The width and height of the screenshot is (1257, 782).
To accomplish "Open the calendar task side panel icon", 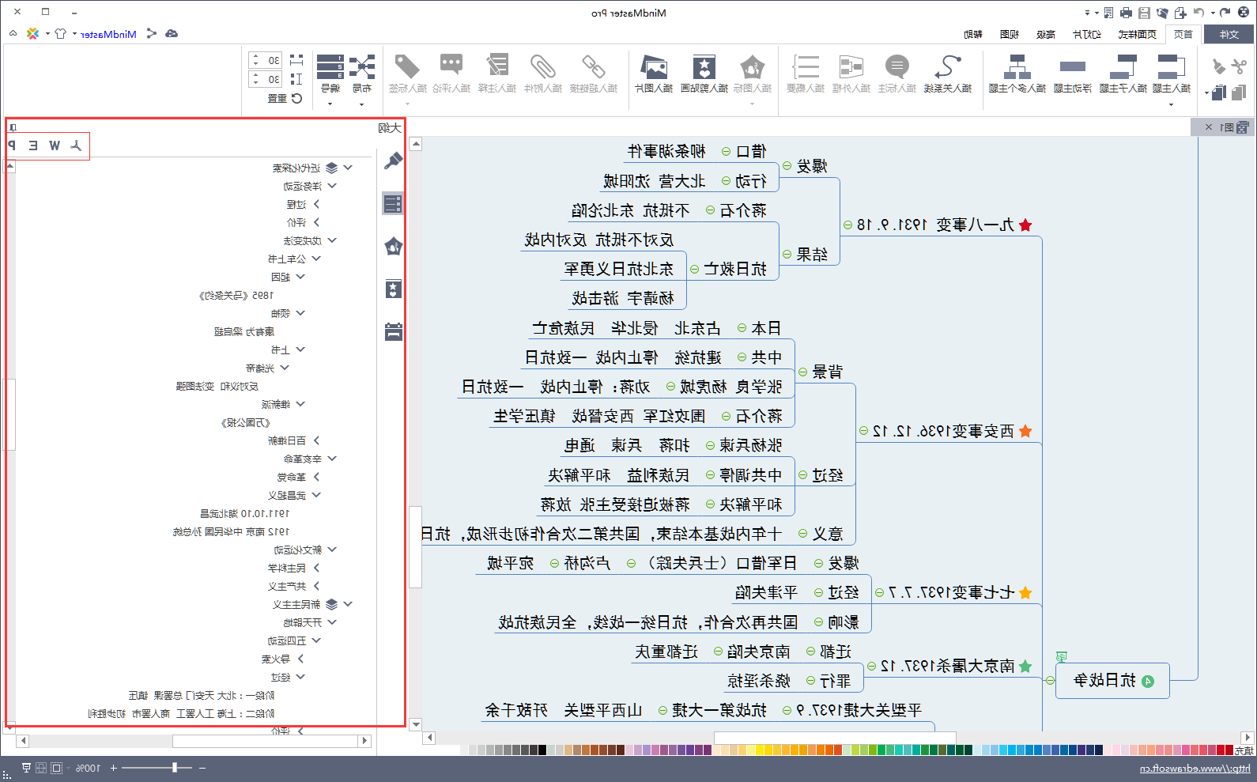I will click(x=393, y=331).
